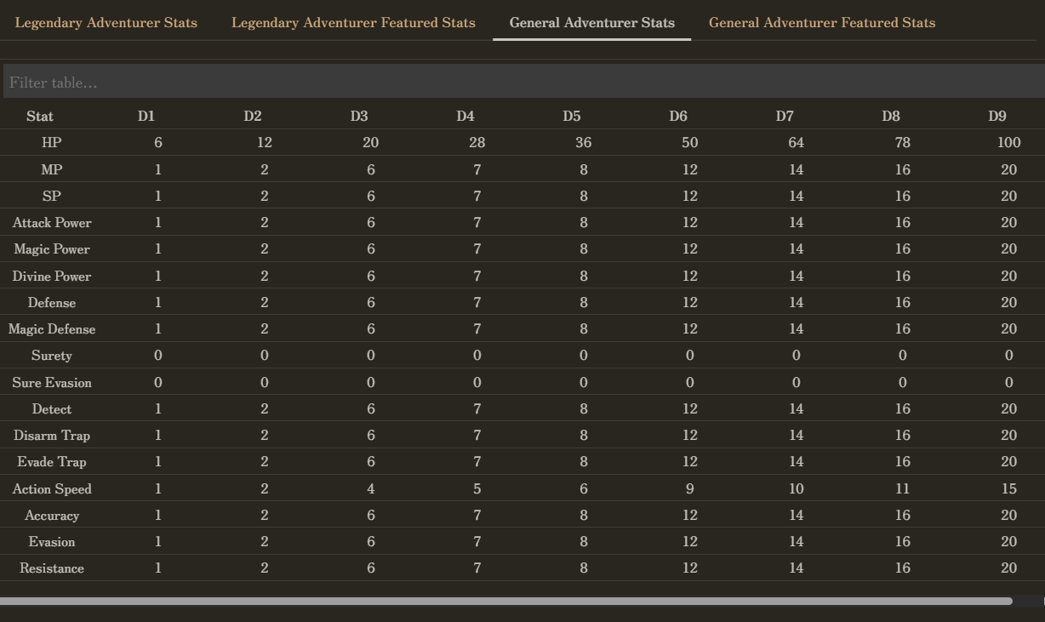Select the Attack Power row label
The height and width of the screenshot is (622, 1045).
tap(52, 223)
